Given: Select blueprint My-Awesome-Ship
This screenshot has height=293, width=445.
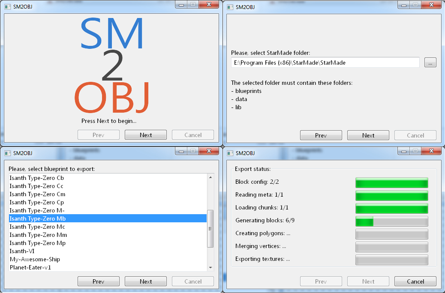Looking at the screenshot, I should [108, 259].
